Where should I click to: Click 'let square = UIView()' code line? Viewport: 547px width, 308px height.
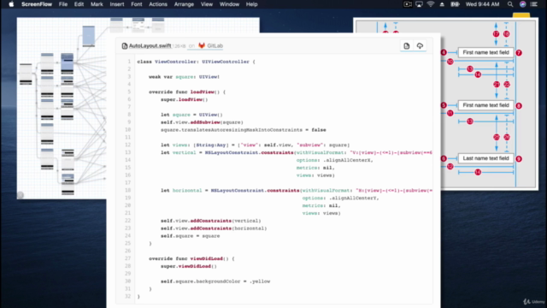coord(191,115)
